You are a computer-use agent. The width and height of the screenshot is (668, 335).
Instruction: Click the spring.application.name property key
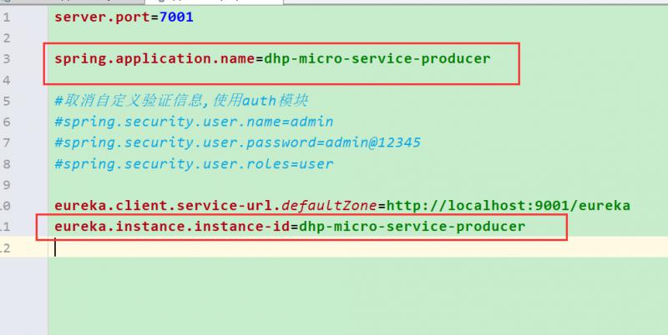coord(154,58)
